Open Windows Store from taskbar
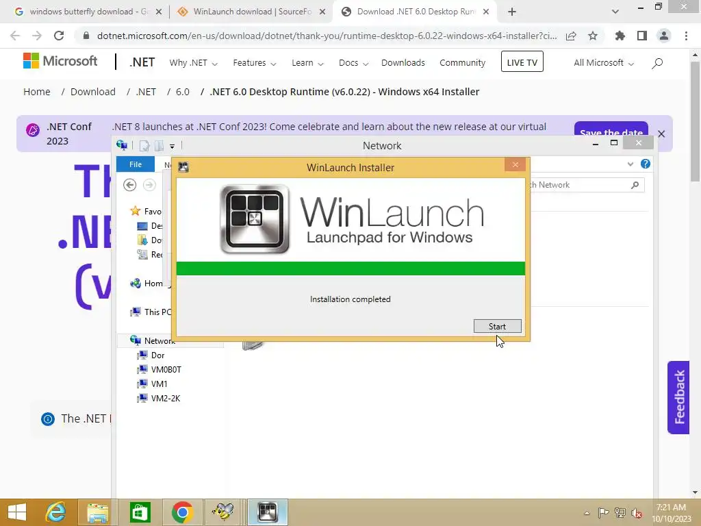The width and height of the screenshot is (701, 526). pos(140,512)
